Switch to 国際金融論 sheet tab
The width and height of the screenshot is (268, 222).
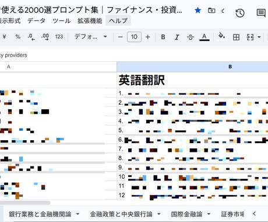pyautogui.click(x=186, y=214)
